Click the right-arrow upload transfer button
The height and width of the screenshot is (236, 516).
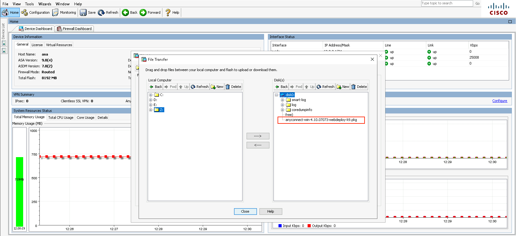point(258,136)
